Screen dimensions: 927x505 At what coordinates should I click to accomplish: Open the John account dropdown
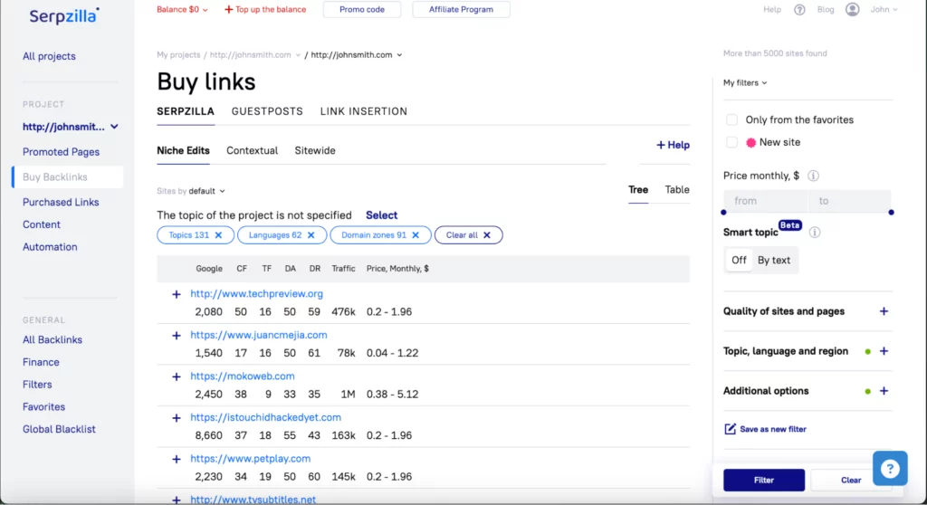[884, 9]
